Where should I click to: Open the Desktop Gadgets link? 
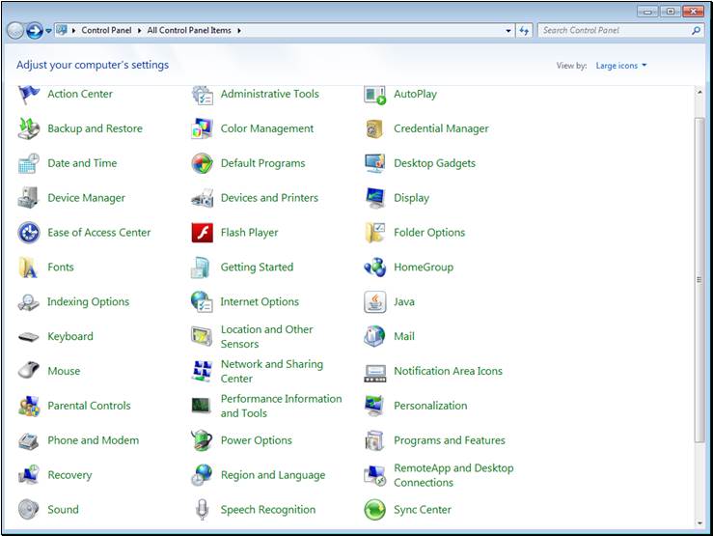pos(435,163)
